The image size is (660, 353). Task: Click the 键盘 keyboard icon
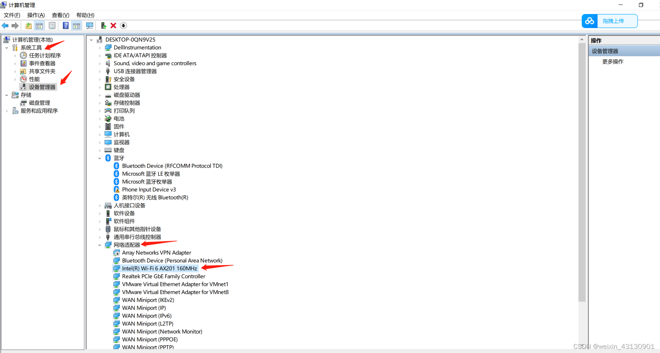coord(108,150)
